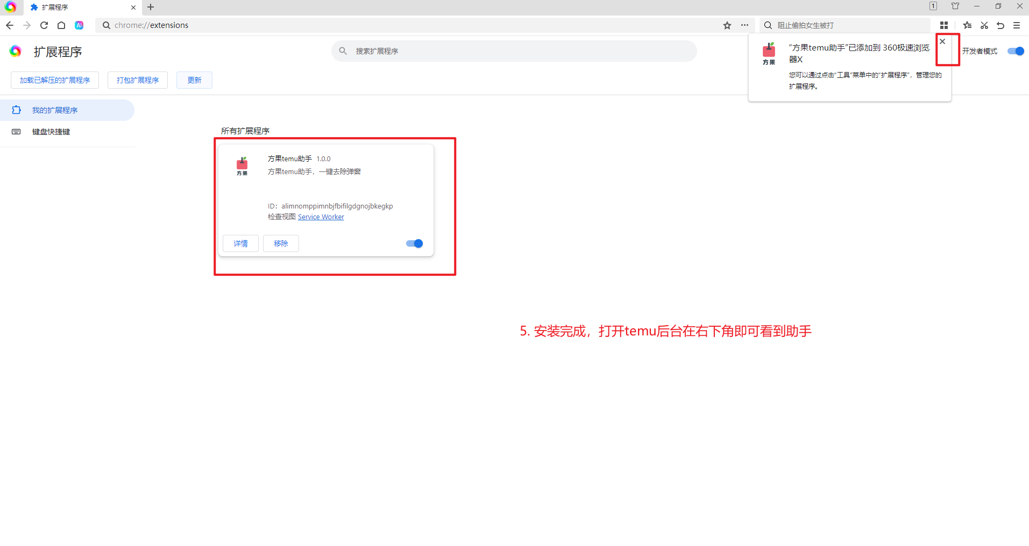Click the extension ID text alimnomppimnbjfbifilgdgnojbkegkp
The height and width of the screenshot is (546, 1029).
pos(337,206)
